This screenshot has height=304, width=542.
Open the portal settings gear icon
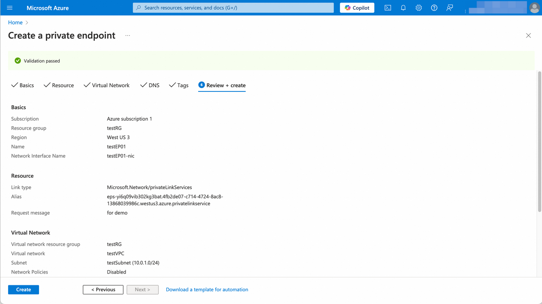click(418, 8)
